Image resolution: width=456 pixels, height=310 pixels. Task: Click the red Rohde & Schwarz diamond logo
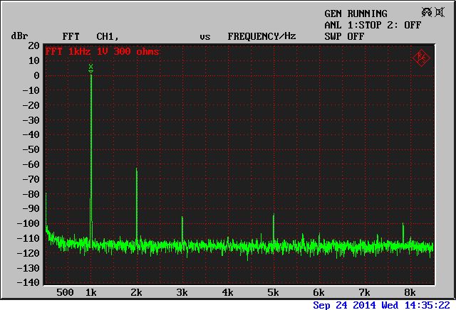coord(421,58)
